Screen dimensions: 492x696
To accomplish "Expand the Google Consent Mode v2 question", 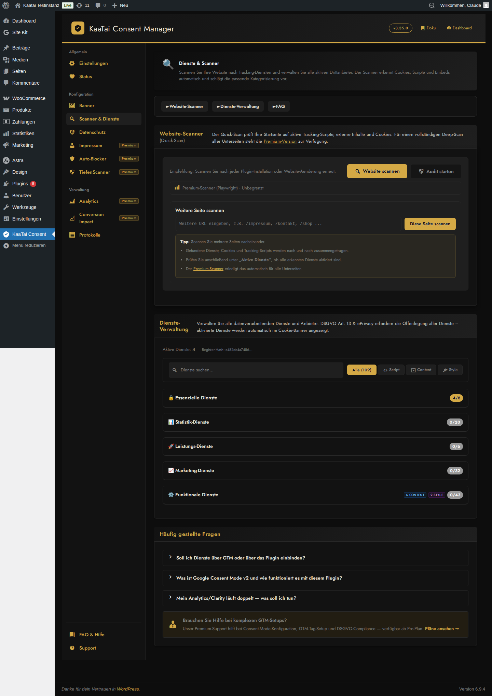I will pyautogui.click(x=315, y=578).
